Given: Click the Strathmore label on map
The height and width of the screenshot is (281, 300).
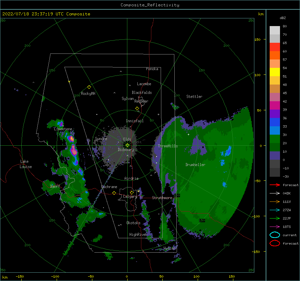Looking at the screenshot, I should pyautogui.click(x=162, y=198).
